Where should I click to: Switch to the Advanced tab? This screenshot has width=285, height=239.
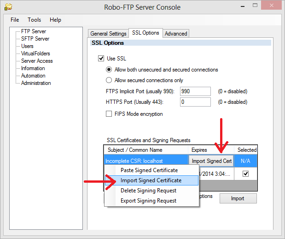point(176,34)
